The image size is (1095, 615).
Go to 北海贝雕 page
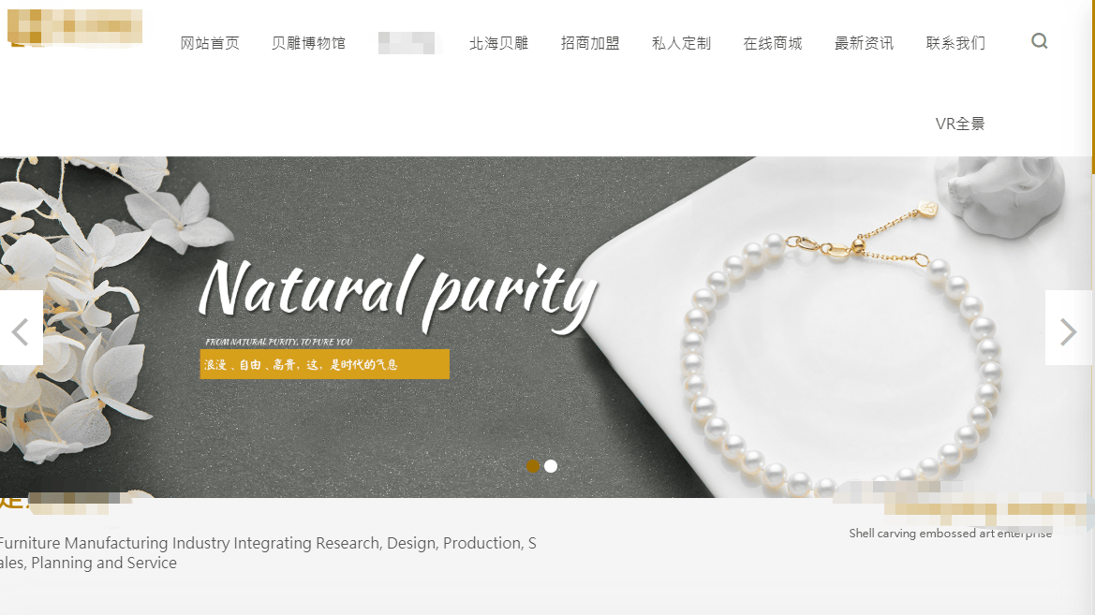498,43
